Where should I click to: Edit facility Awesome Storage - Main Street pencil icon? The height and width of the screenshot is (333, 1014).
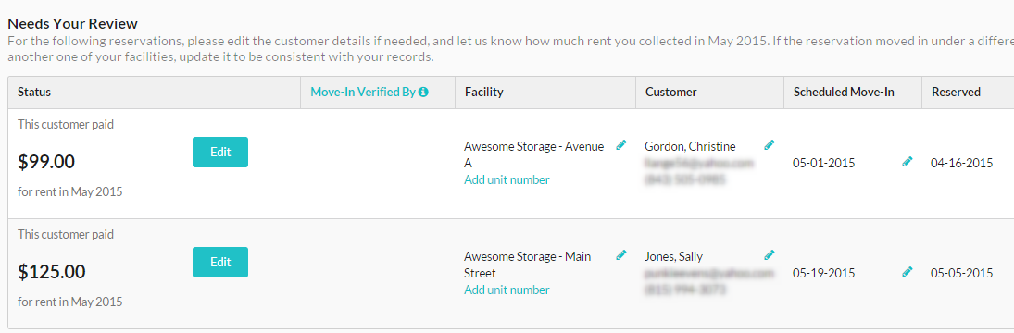click(621, 255)
